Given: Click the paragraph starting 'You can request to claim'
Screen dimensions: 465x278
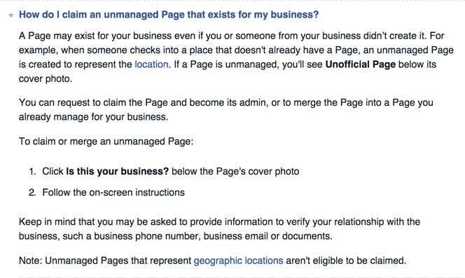Looking at the screenshot, I should [226, 109].
